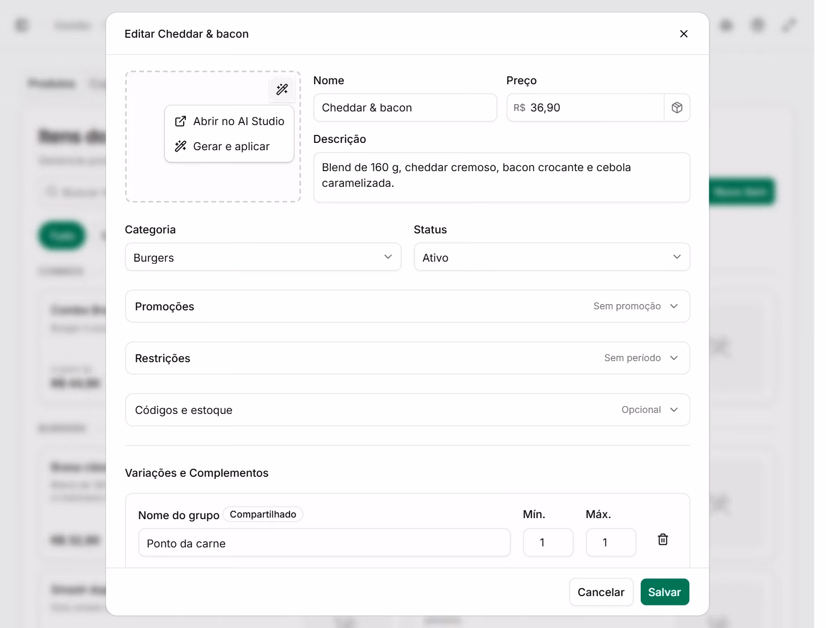Expand the Restrições section
826x628 pixels.
click(x=407, y=358)
